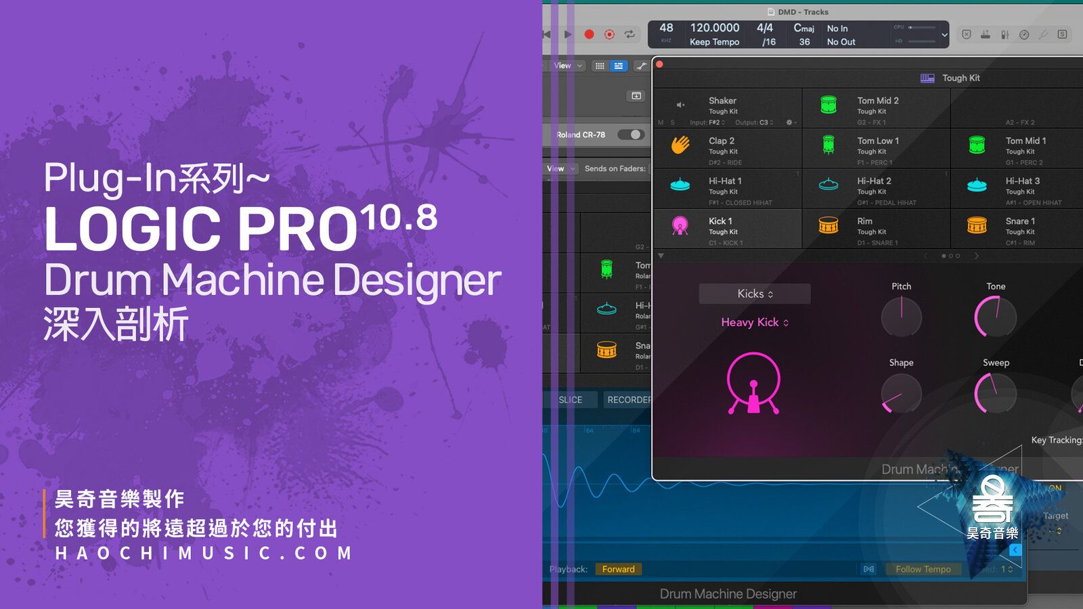Viewport: 1083px width, 609px height.
Task: Click the Tough Kit keyboard icon
Action: coord(927,78)
